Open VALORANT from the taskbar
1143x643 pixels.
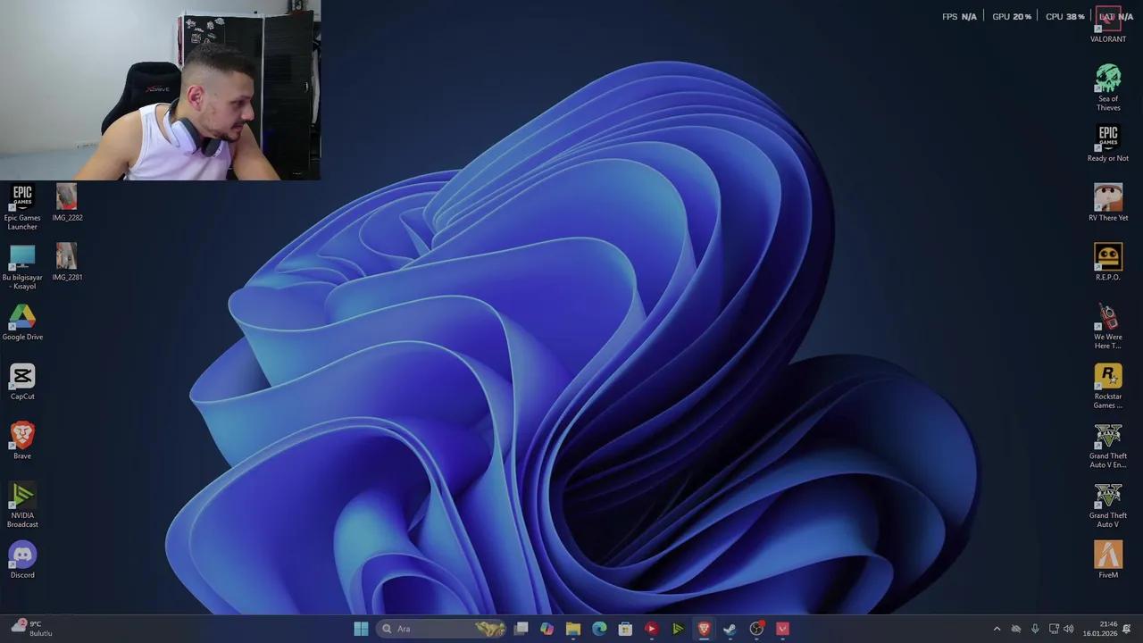point(782,628)
